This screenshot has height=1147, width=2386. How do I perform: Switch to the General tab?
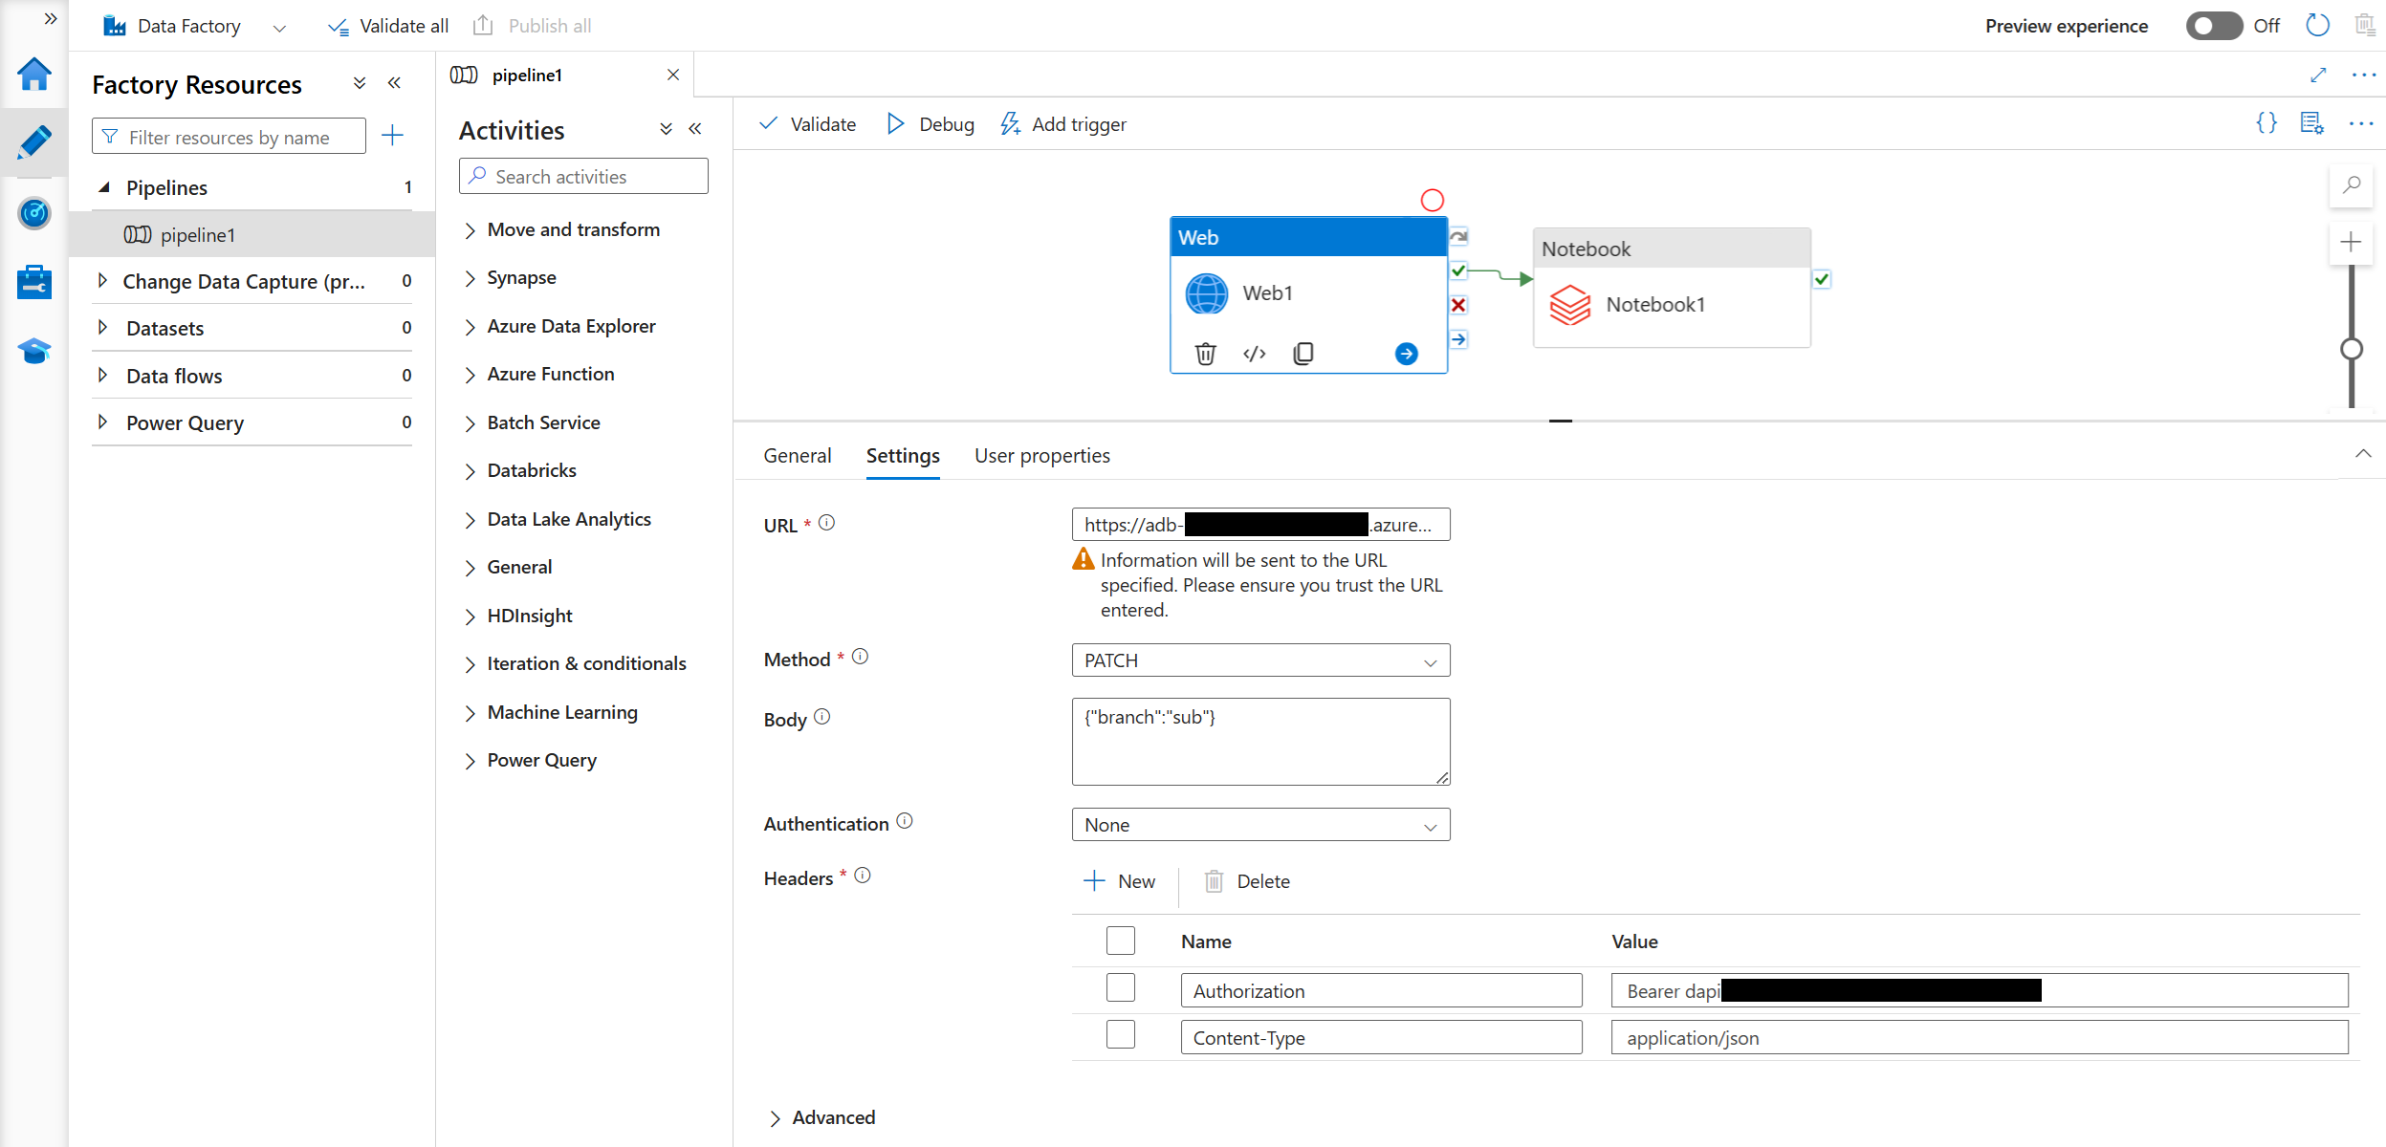point(797,456)
